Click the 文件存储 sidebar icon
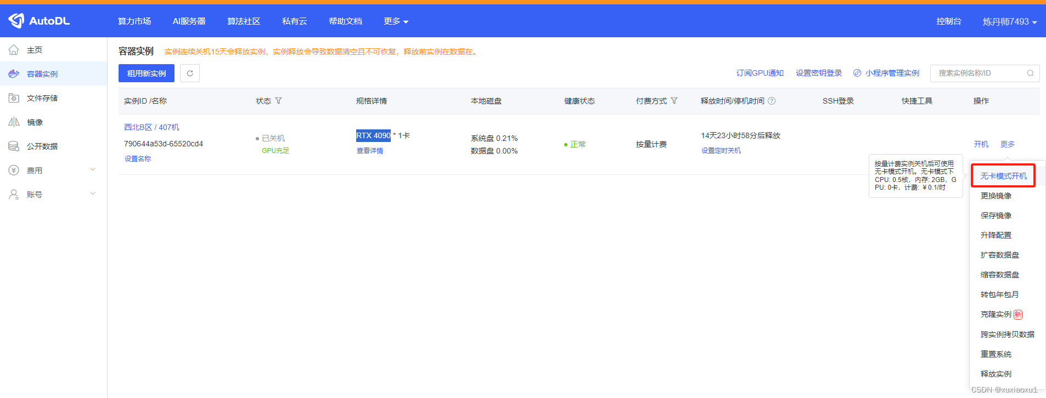 [14, 98]
